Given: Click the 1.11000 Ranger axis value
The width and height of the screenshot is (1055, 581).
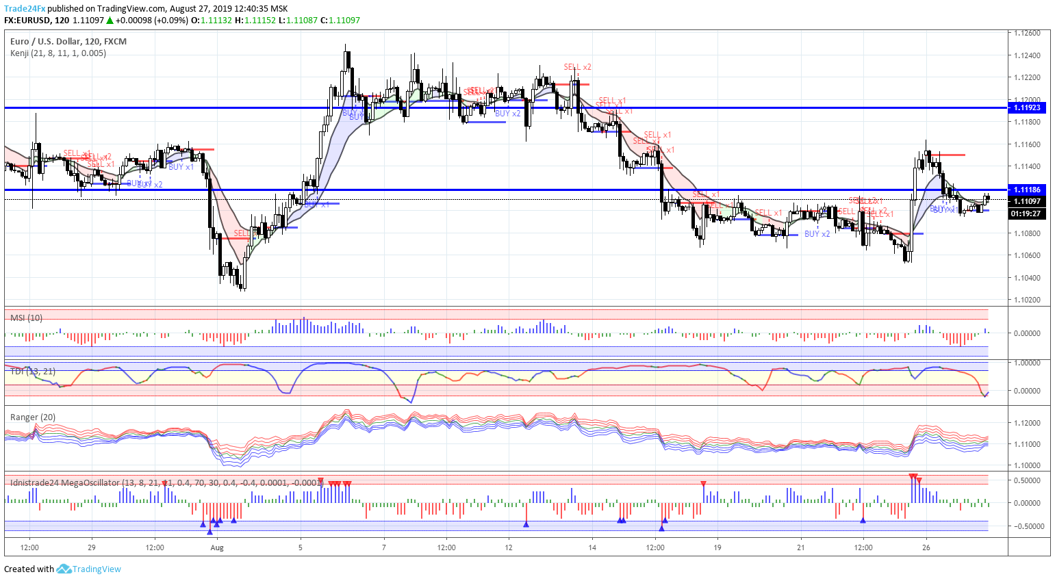Looking at the screenshot, I should pyautogui.click(x=1027, y=444).
